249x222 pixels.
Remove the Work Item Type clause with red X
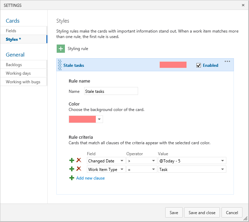coord(79,169)
